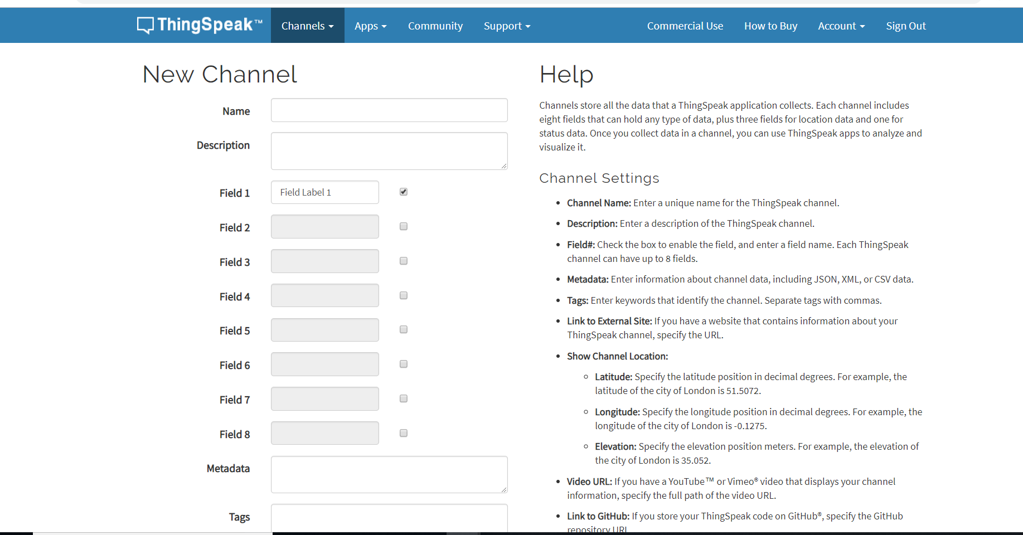Enable the Field 2 checkbox
Viewport: 1023px width, 535px height.
click(x=404, y=226)
